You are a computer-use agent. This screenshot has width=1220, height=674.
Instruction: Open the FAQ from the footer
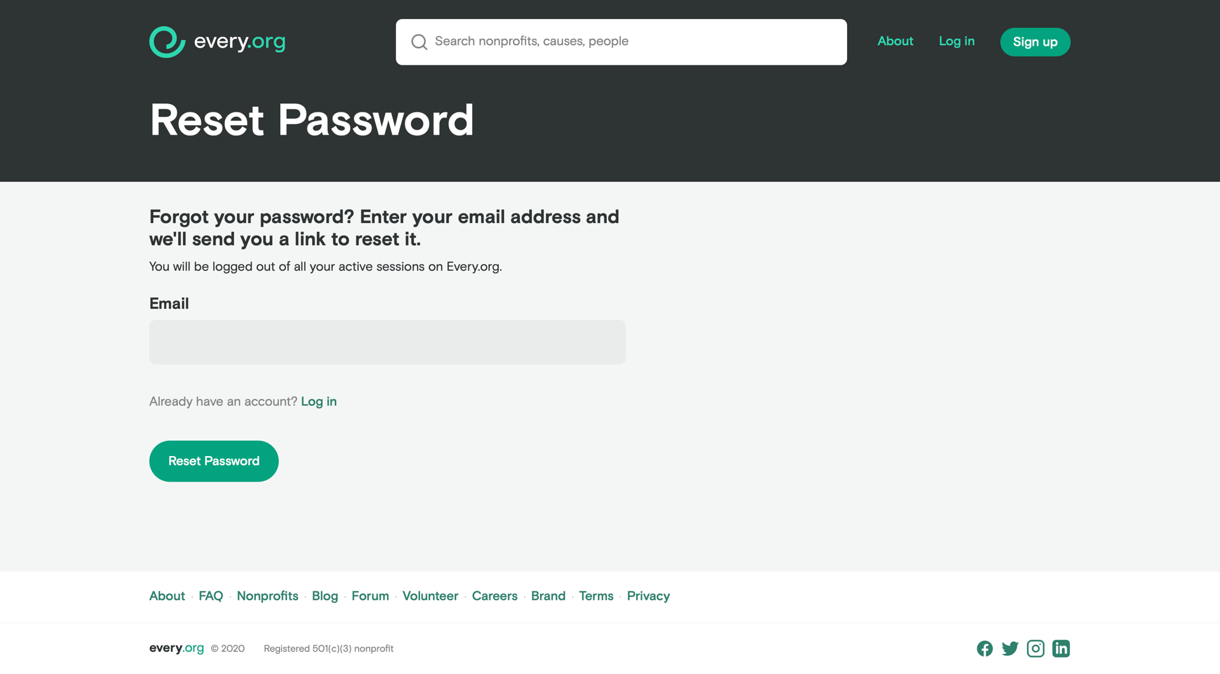pos(210,596)
